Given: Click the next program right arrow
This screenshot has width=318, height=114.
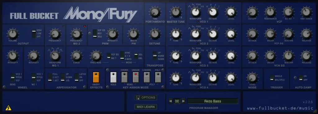Looking at the screenshot, I should (x=183, y=101).
